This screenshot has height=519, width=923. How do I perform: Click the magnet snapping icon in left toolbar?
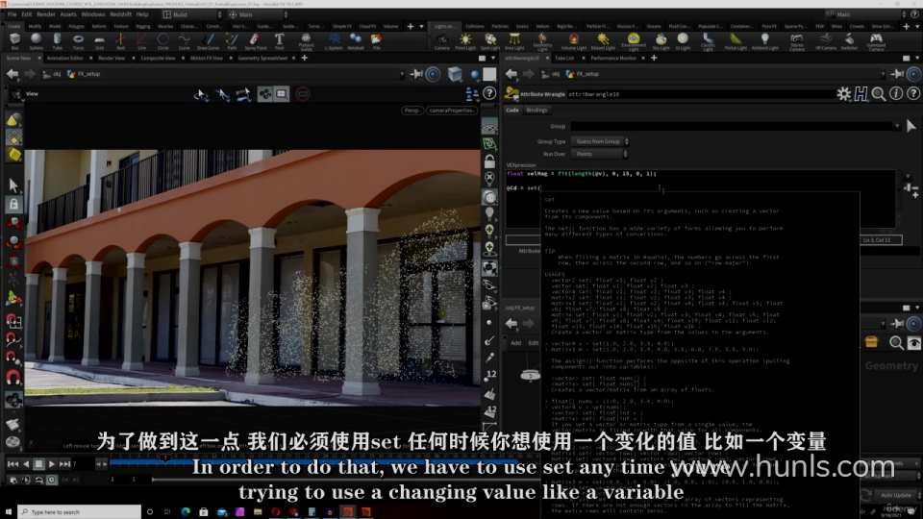click(12, 376)
